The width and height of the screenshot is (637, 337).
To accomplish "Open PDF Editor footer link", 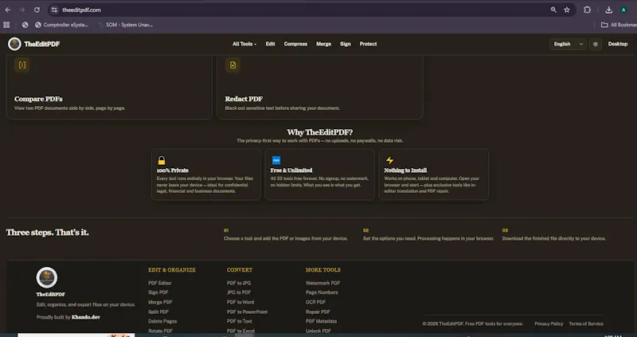I will pyautogui.click(x=160, y=283).
